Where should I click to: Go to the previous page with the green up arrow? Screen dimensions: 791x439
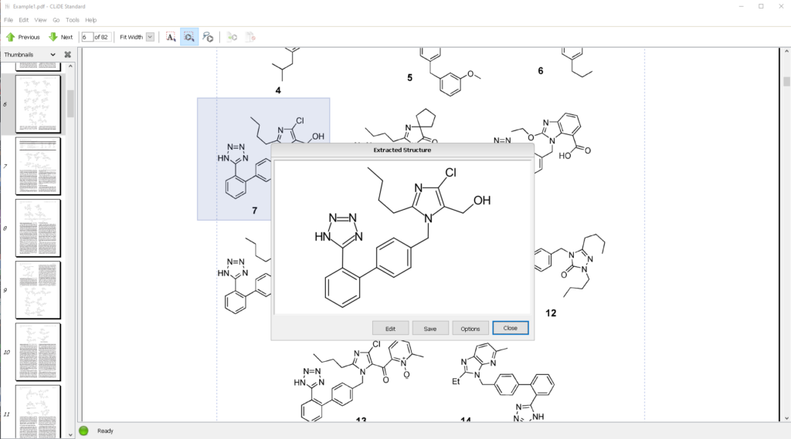(22, 37)
